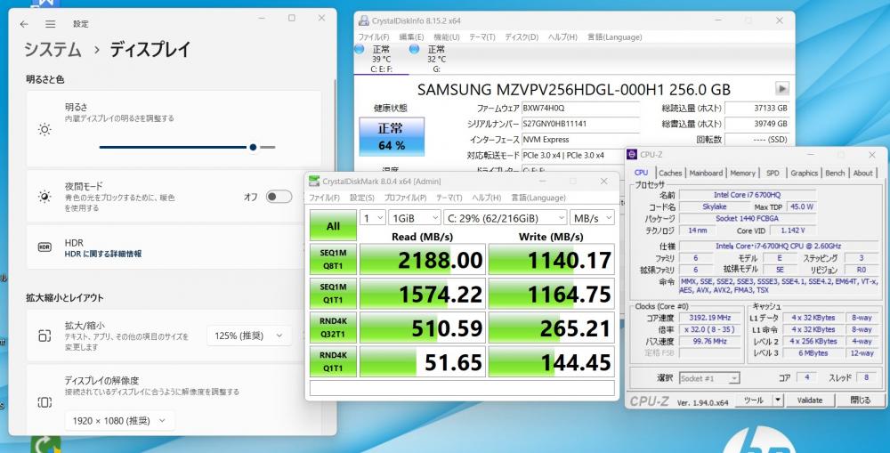
Task: Run the SEQ1M Q8T1 test
Action: (x=333, y=259)
